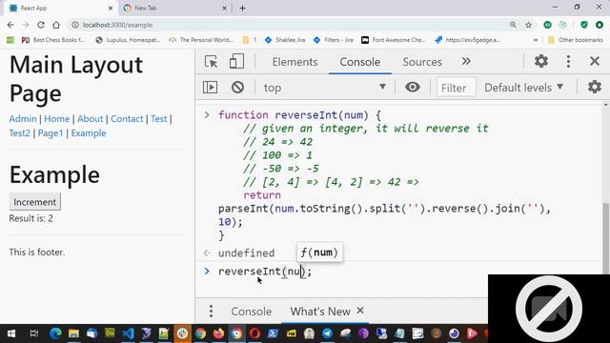610x343 pixels.
Task: Create a live expression with the eye icon
Action: pos(413,87)
